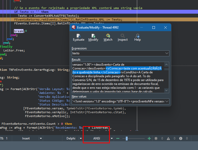198x150 pixels.
Task: Click the ANSI encoding label
Action: pos(97,138)
